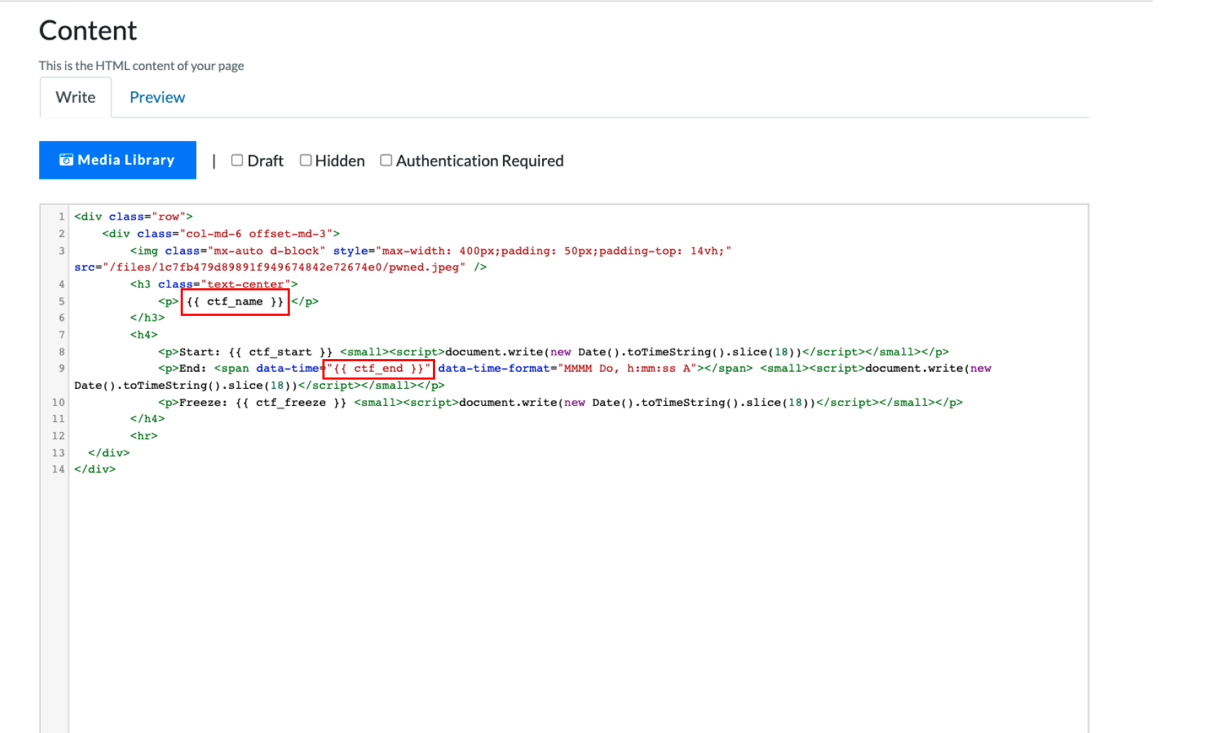
Task: Click the {{ ctf_start }} variable on line 8
Action: (x=280, y=352)
